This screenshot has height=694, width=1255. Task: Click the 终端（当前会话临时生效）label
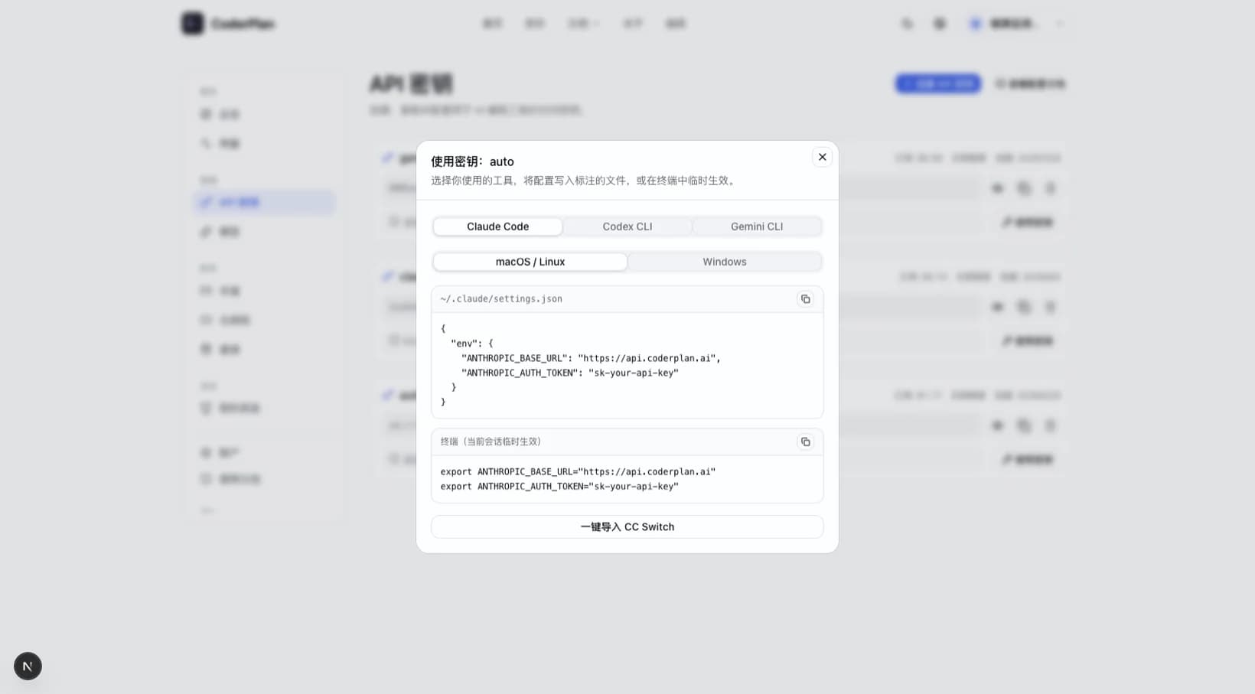click(x=491, y=441)
